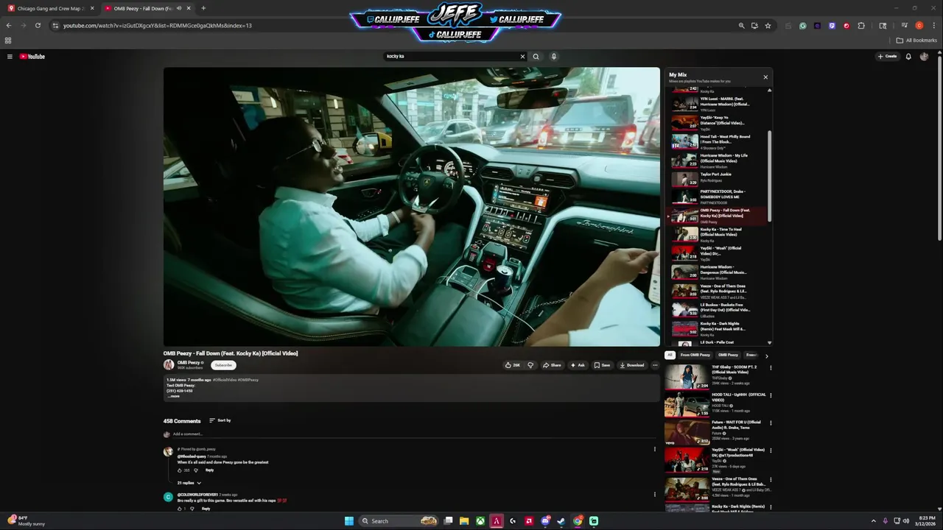Open the browser extensions puzzle icon
Viewport: 943px width, 530px height.
coord(861,25)
